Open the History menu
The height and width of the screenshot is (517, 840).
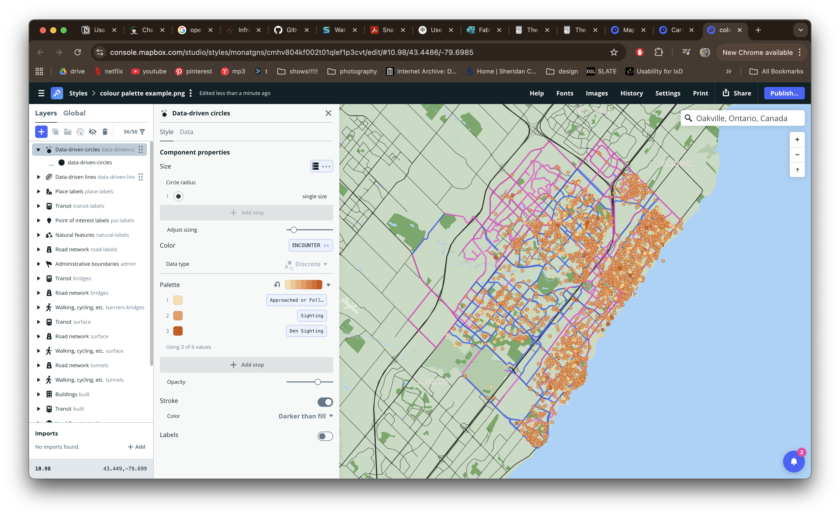(x=632, y=93)
